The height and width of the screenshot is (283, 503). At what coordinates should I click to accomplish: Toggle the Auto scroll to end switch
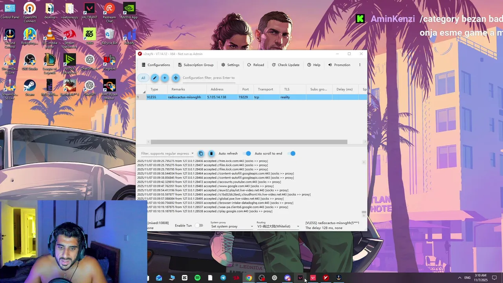[292, 153]
